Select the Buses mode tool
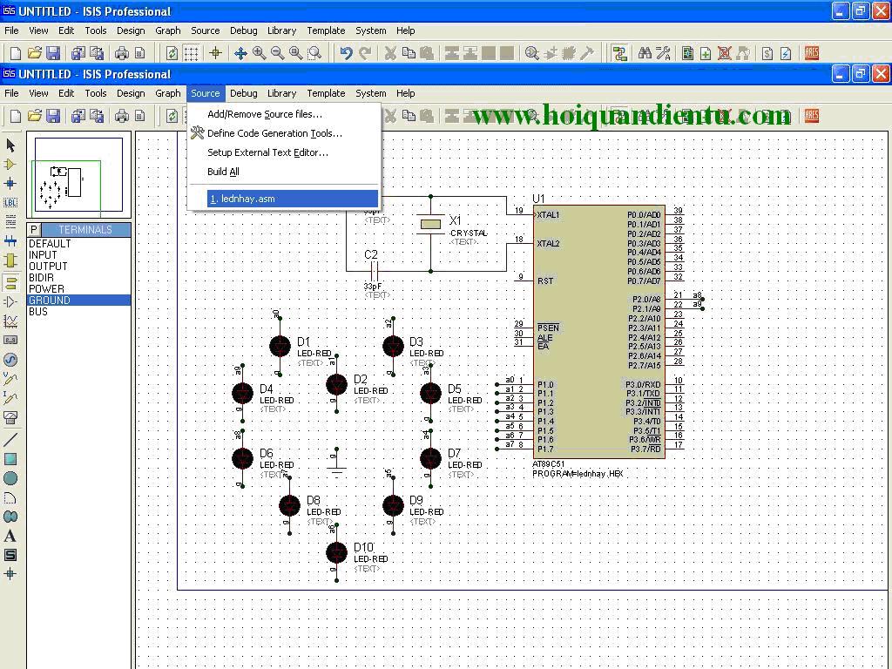This screenshot has width=892, height=669. tap(10, 241)
